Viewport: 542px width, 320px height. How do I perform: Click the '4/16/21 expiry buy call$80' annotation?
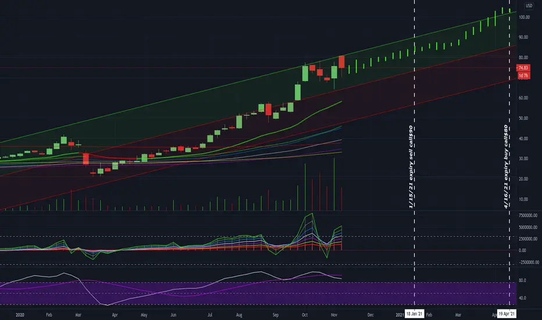point(506,167)
